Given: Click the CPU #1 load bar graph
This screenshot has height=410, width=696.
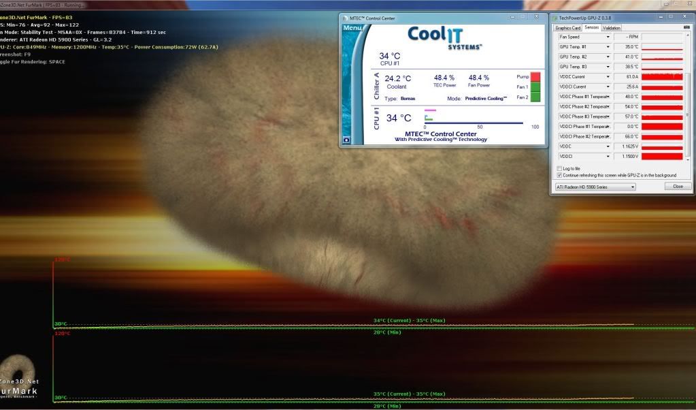Looking at the screenshot, I should click(474, 116).
